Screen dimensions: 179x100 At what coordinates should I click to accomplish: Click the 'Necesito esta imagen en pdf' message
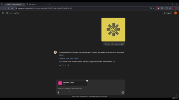[x=114, y=44]
